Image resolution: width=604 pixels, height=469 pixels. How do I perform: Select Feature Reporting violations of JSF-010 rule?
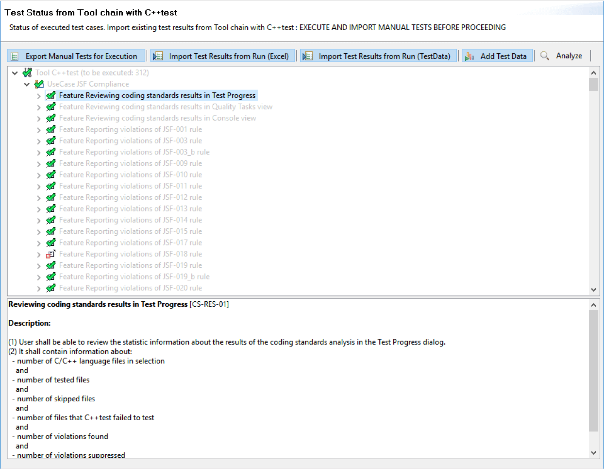130,175
